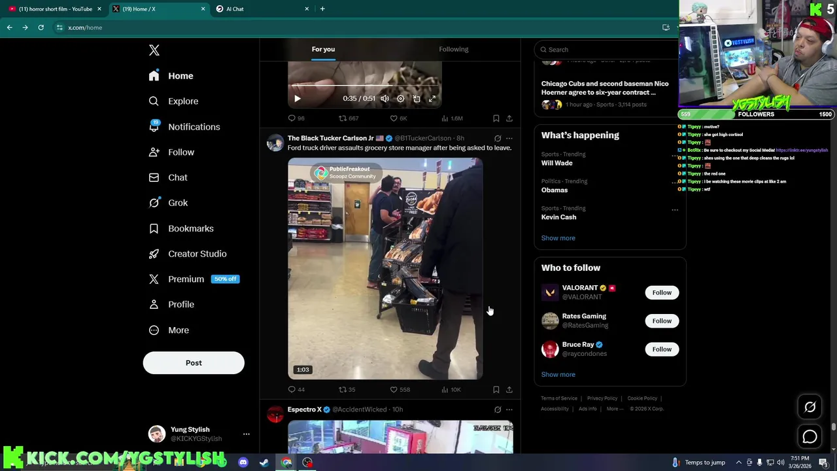Open account menu dots beside Yung Stylish

(247, 434)
